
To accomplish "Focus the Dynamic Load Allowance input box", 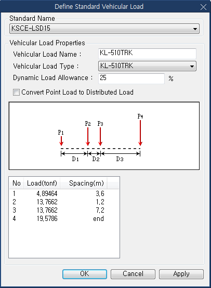I will [131, 78].
